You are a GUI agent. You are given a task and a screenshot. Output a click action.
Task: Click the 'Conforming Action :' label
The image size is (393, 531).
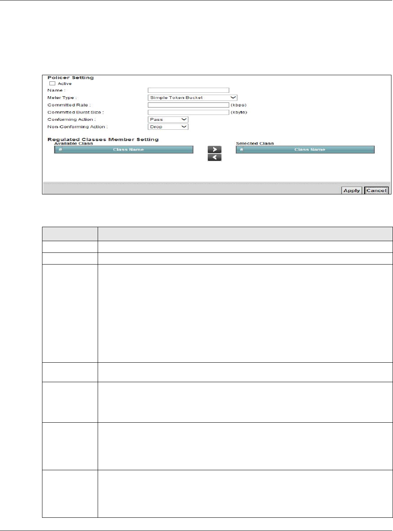pyautogui.click(x=72, y=120)
